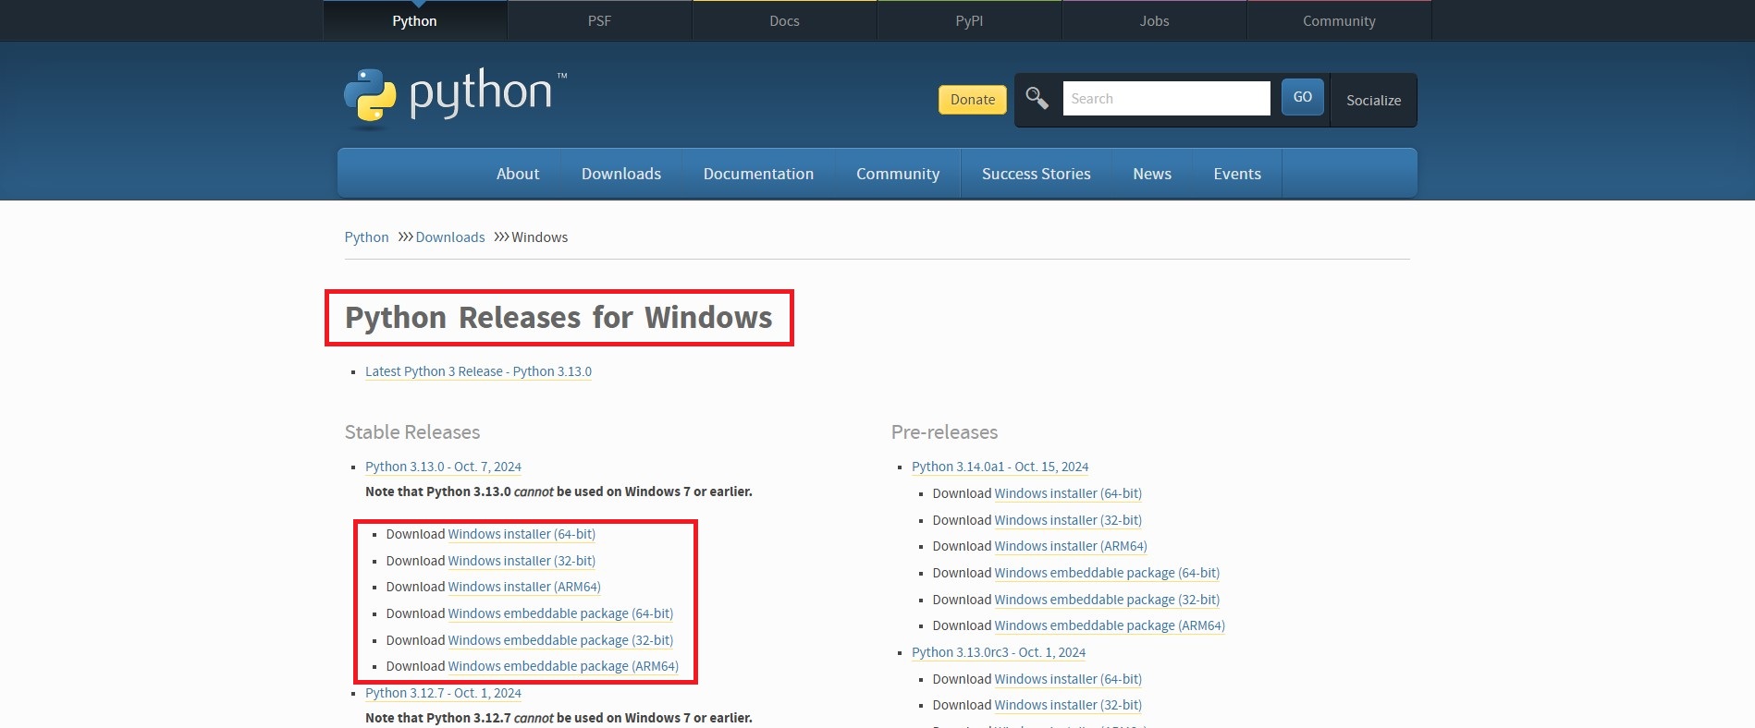Download 3.13.0rc3 Windows installer (64-bit)
The image size is (1755, 728).
(1068, 679)
